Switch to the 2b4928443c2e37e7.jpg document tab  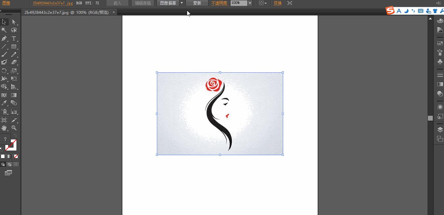[66, 12]
